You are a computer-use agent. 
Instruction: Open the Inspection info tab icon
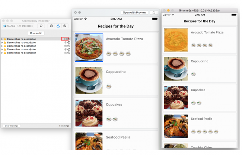(x=51, y=26)
